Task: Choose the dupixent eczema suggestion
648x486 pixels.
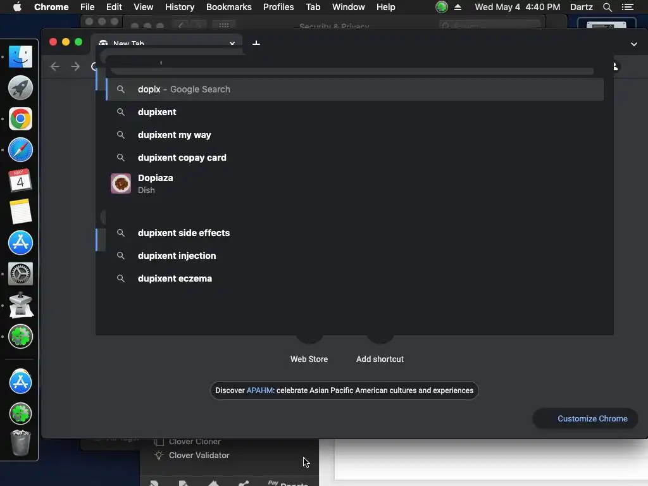Action: click(355, 278)
